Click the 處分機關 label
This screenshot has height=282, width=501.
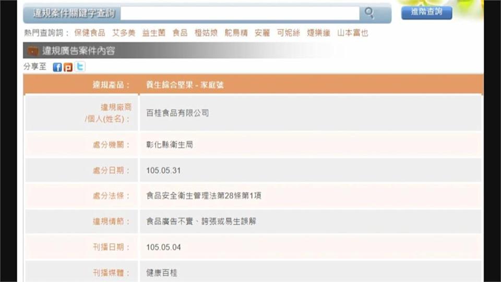[111, 145]
